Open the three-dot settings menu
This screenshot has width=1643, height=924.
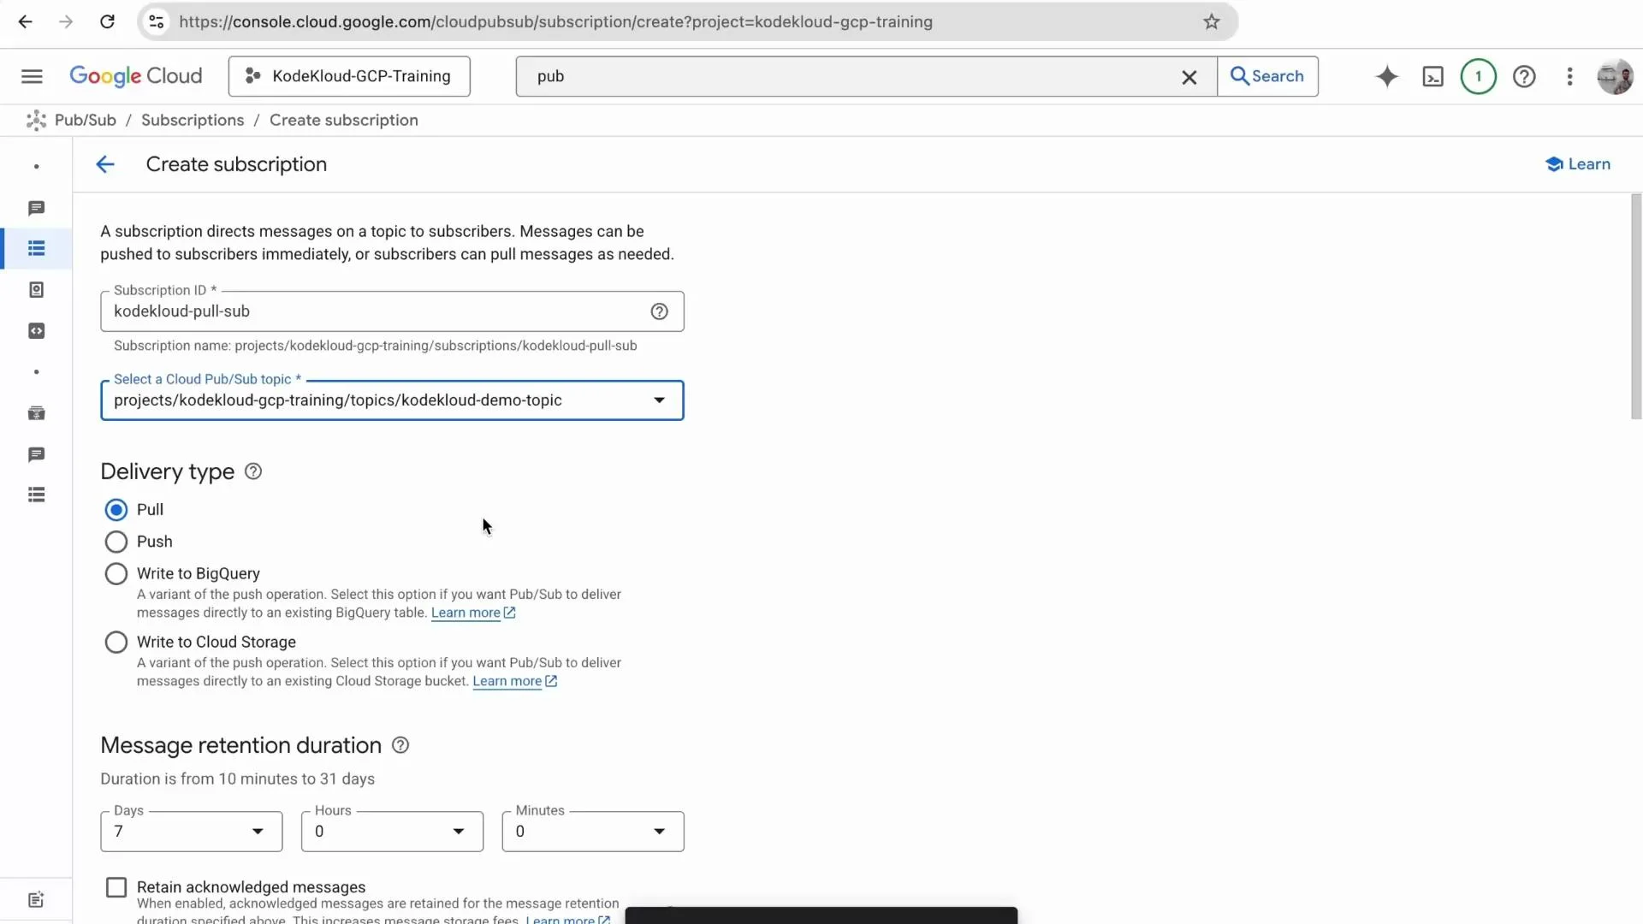1569,76
